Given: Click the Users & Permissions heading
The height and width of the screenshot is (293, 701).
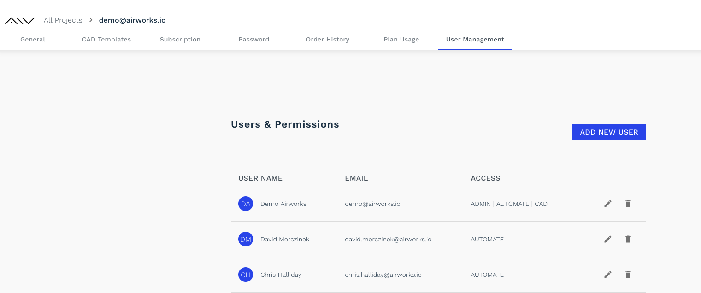Looking at the screenshot, I should click(285, 124).
